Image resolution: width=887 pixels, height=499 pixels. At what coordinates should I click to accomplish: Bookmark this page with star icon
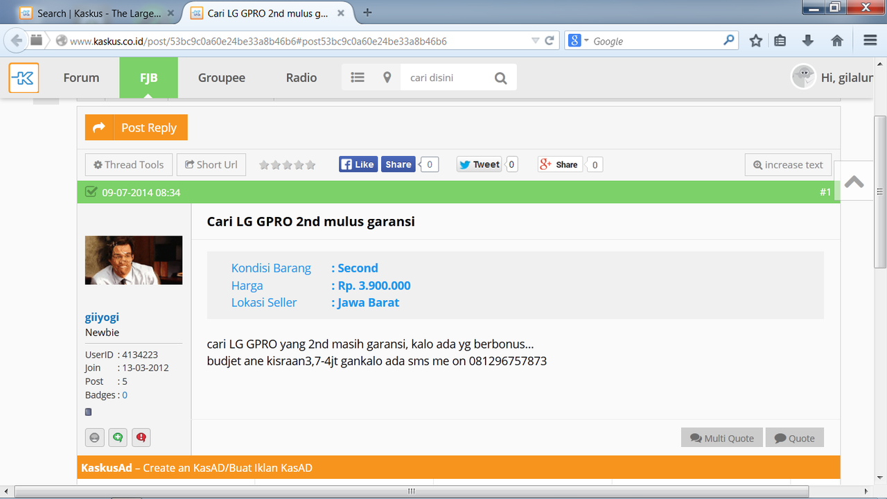pos(755,41)
